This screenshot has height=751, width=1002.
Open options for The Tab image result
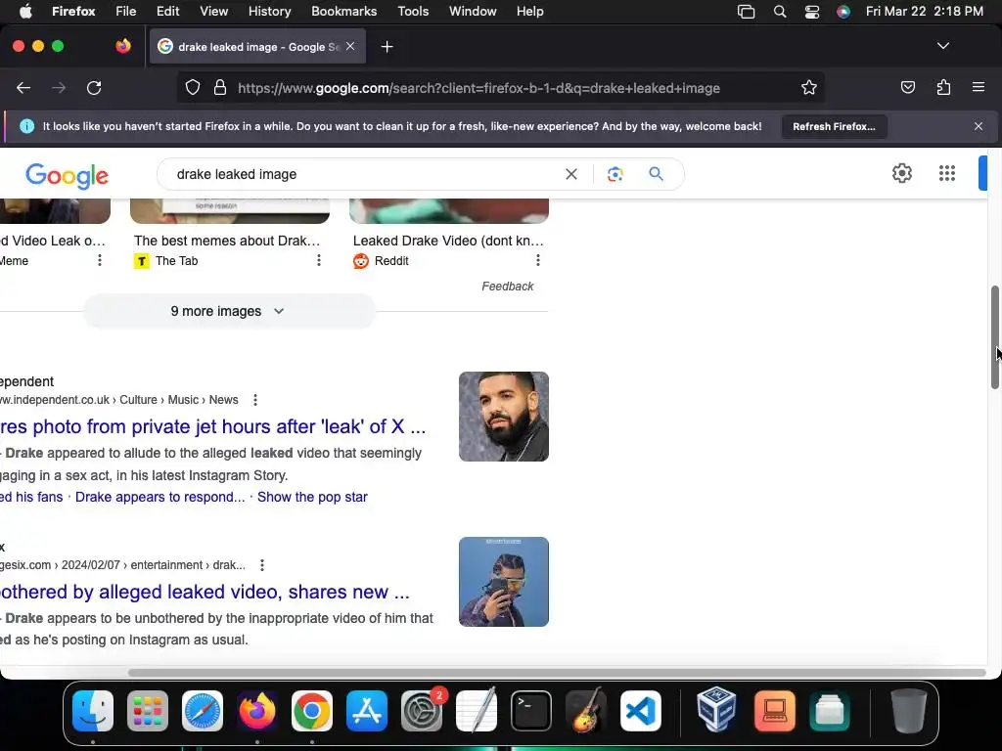319,260
